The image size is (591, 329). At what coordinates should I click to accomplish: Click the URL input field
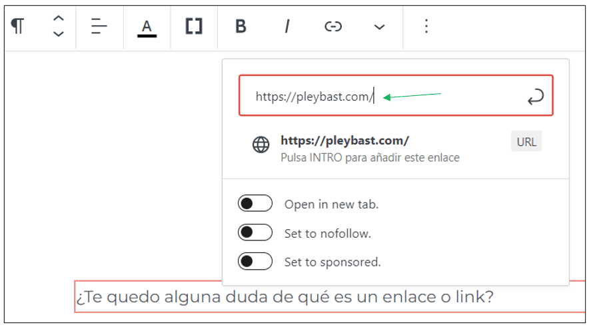(380, 97)
